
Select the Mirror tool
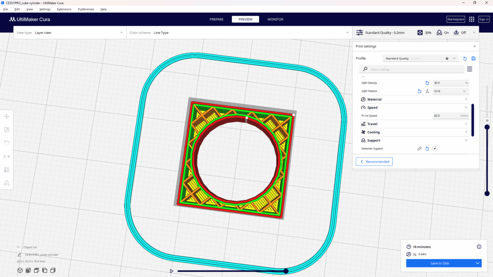point(7,156)
